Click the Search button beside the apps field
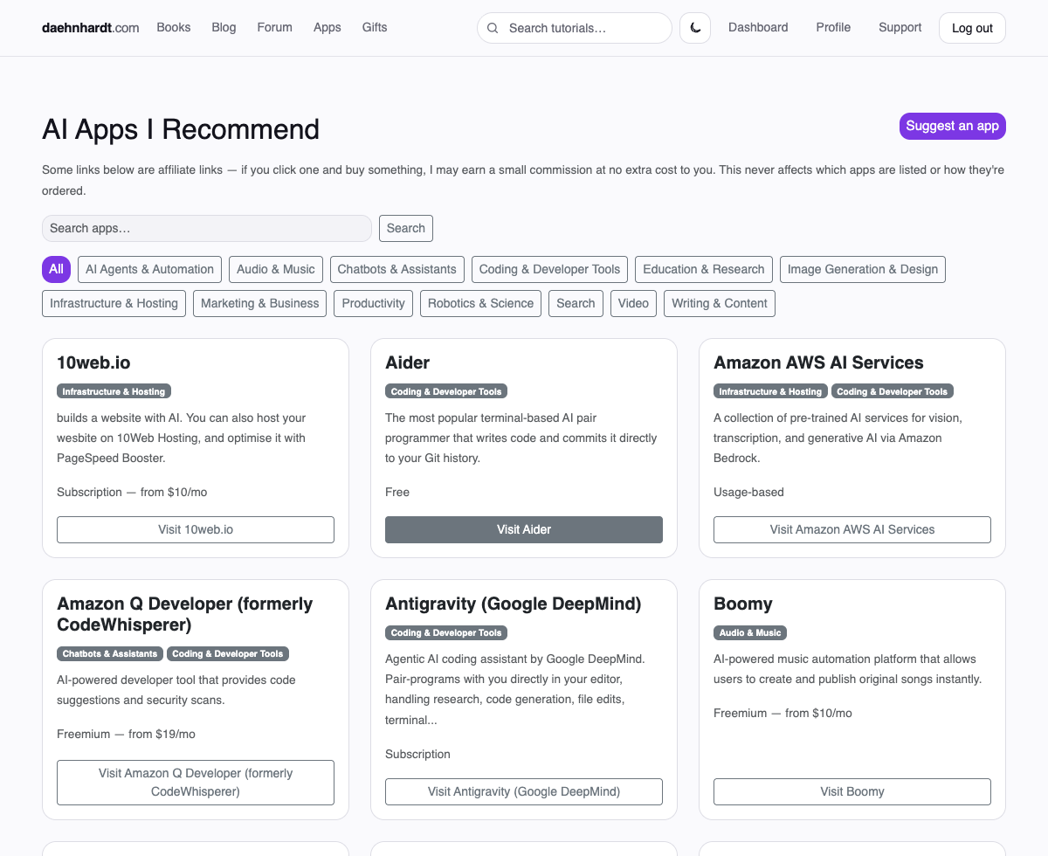This screenshot has height=856, width=1048. click(x=406, y=228)
